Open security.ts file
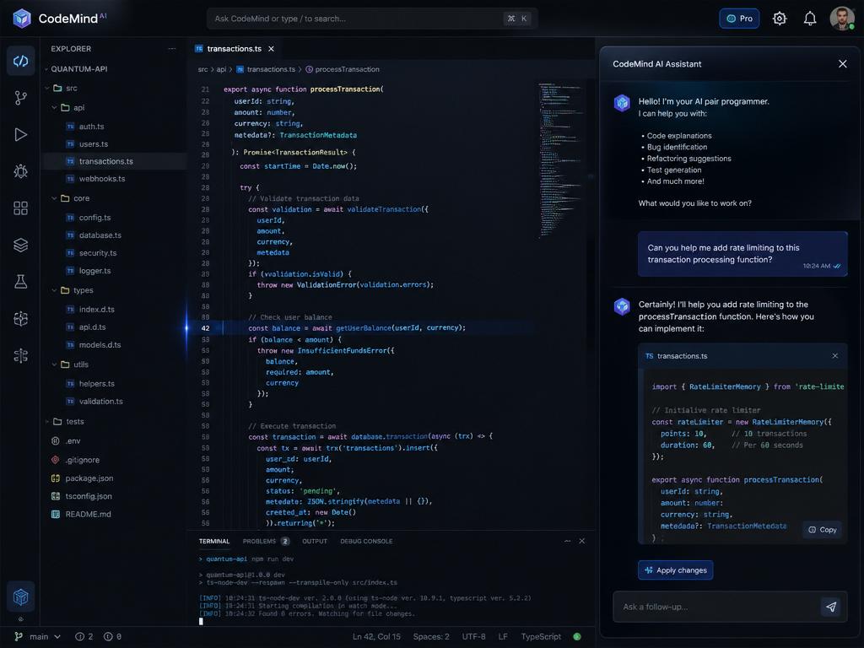The height and width of the screenshot is (648, 864). tap(98, 253)
